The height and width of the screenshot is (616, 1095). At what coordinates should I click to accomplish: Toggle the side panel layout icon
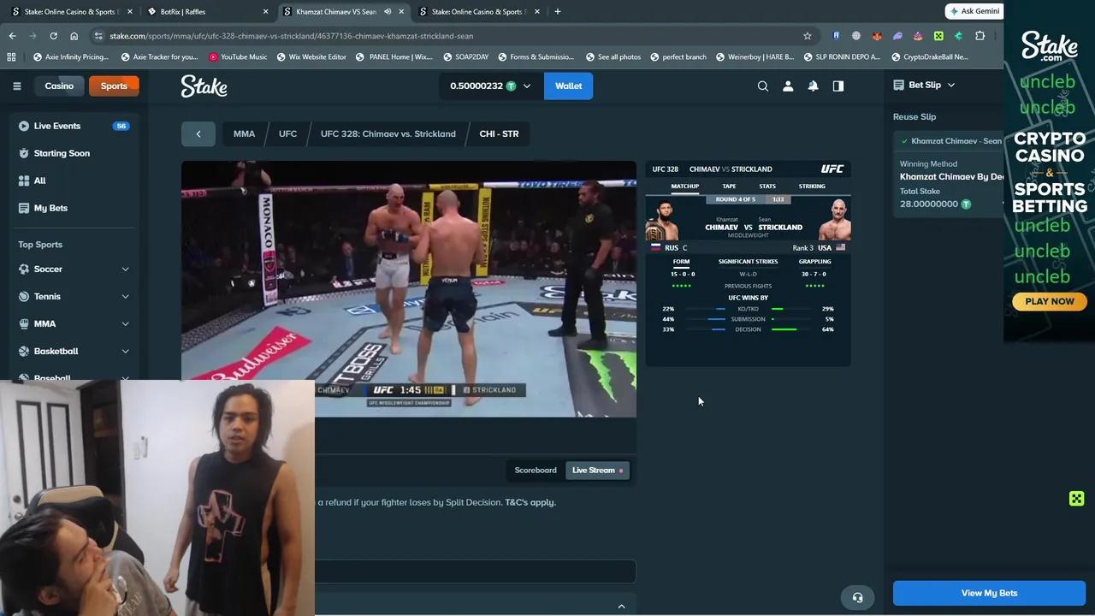[838, 86]
